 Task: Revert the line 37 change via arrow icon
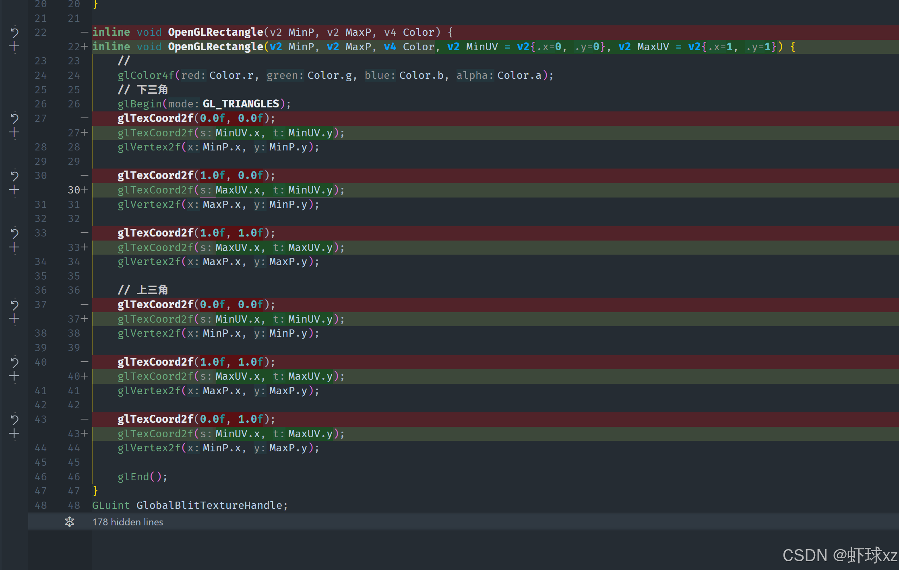pos(14,305)
